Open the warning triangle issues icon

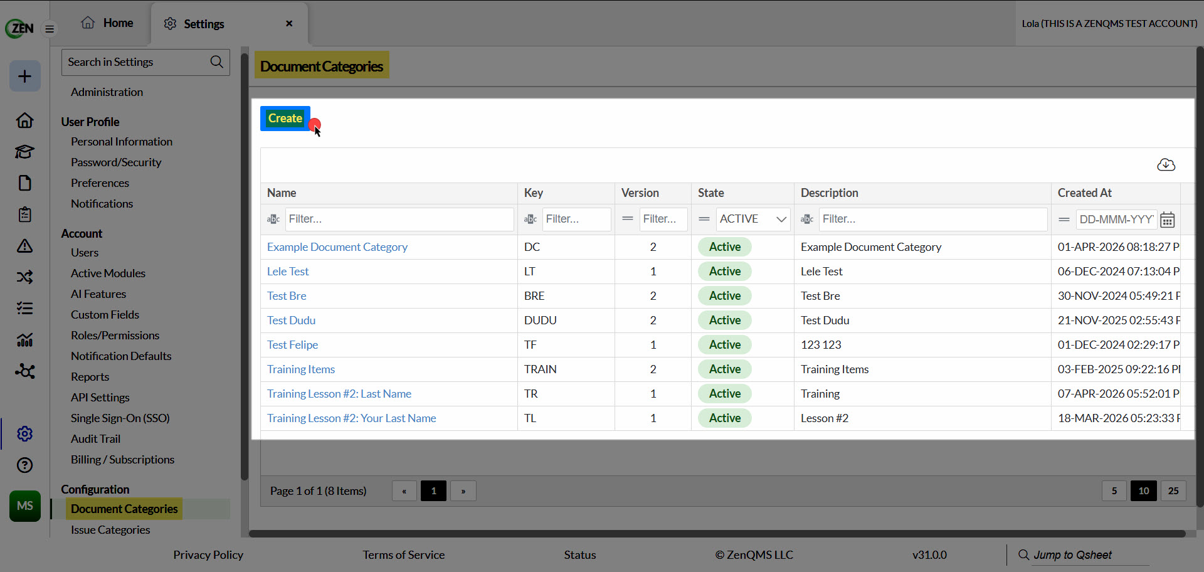tap(25, 246)
